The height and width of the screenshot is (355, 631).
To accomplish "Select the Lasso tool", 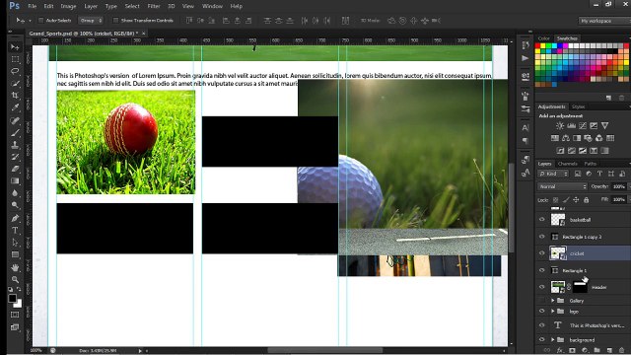I will [x=15, y=71].
